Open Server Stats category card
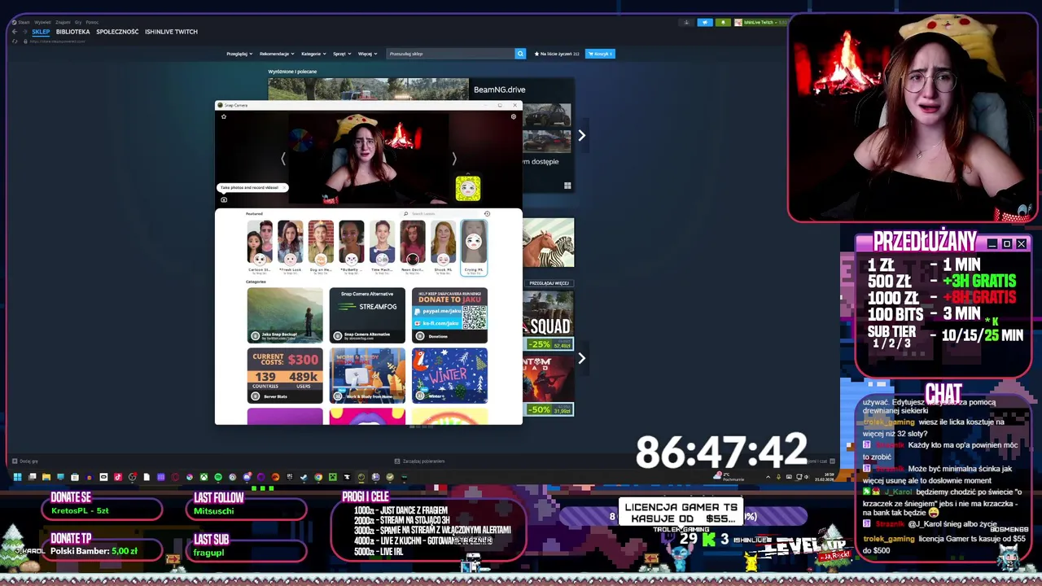1042x586 pixels. pyautogui.click(x=285, y=375)
